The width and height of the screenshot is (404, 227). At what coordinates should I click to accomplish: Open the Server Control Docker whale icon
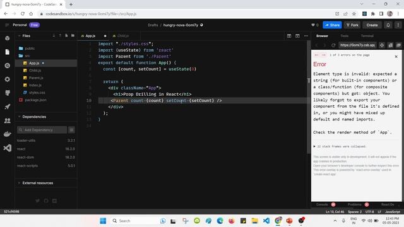(x=7, y=134)
